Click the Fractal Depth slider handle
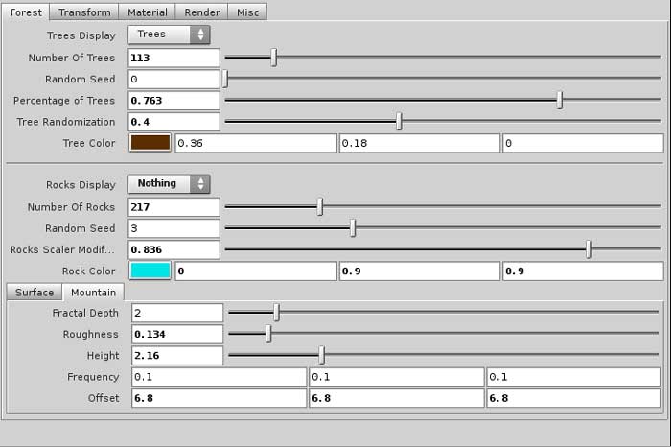 coord(276,313)
